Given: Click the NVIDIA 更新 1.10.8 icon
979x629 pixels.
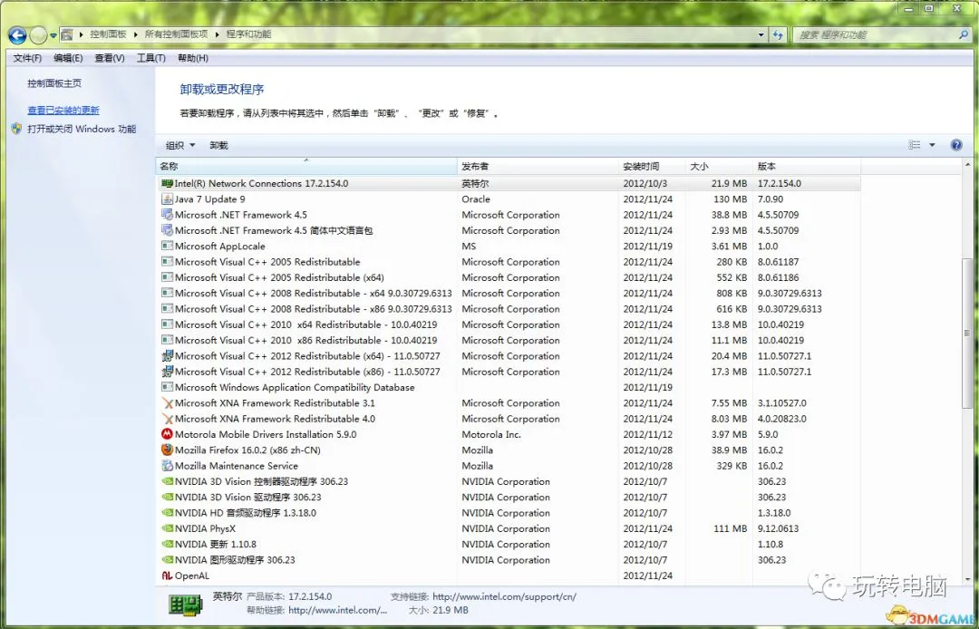Looking at the screenshot, I should tap(167, 544).
